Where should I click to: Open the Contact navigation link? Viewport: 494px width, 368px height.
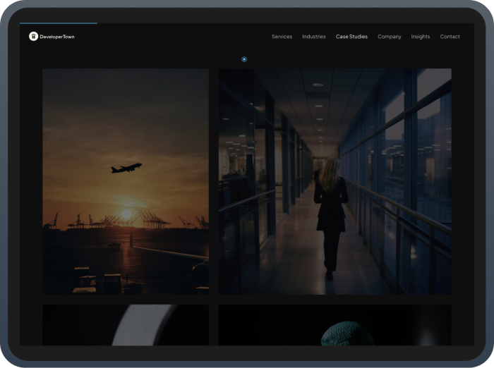pos(450,37)
